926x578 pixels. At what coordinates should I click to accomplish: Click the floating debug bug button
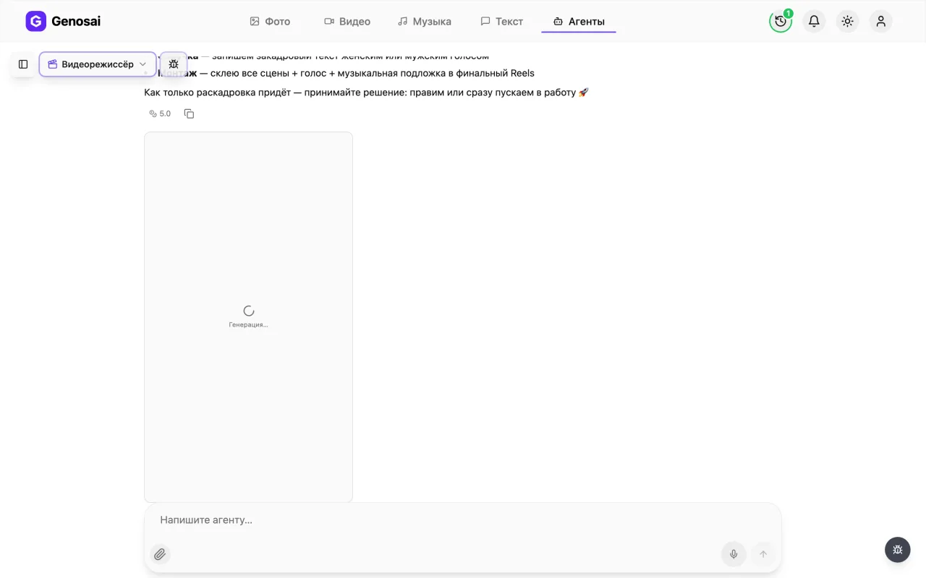(898, 550)
